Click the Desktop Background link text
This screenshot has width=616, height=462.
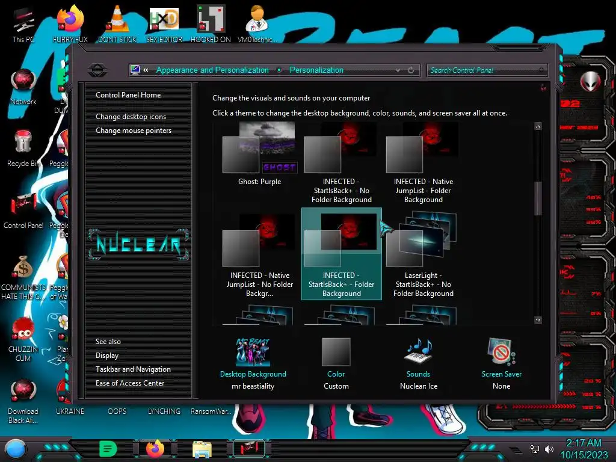click(253, 374)
